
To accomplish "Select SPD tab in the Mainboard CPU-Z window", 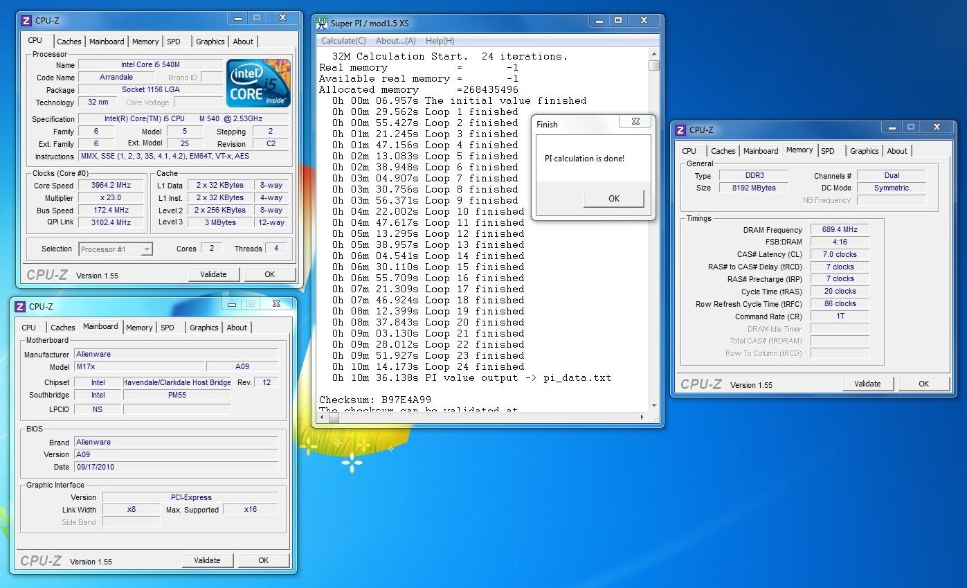I will pyautogui.click(x=168, y=328).
